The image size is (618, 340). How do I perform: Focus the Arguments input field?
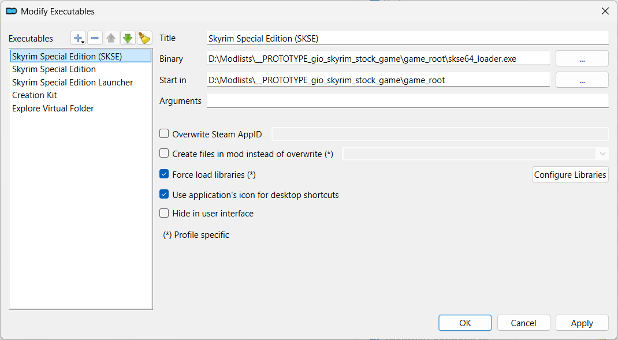click(x=408, y=101)
